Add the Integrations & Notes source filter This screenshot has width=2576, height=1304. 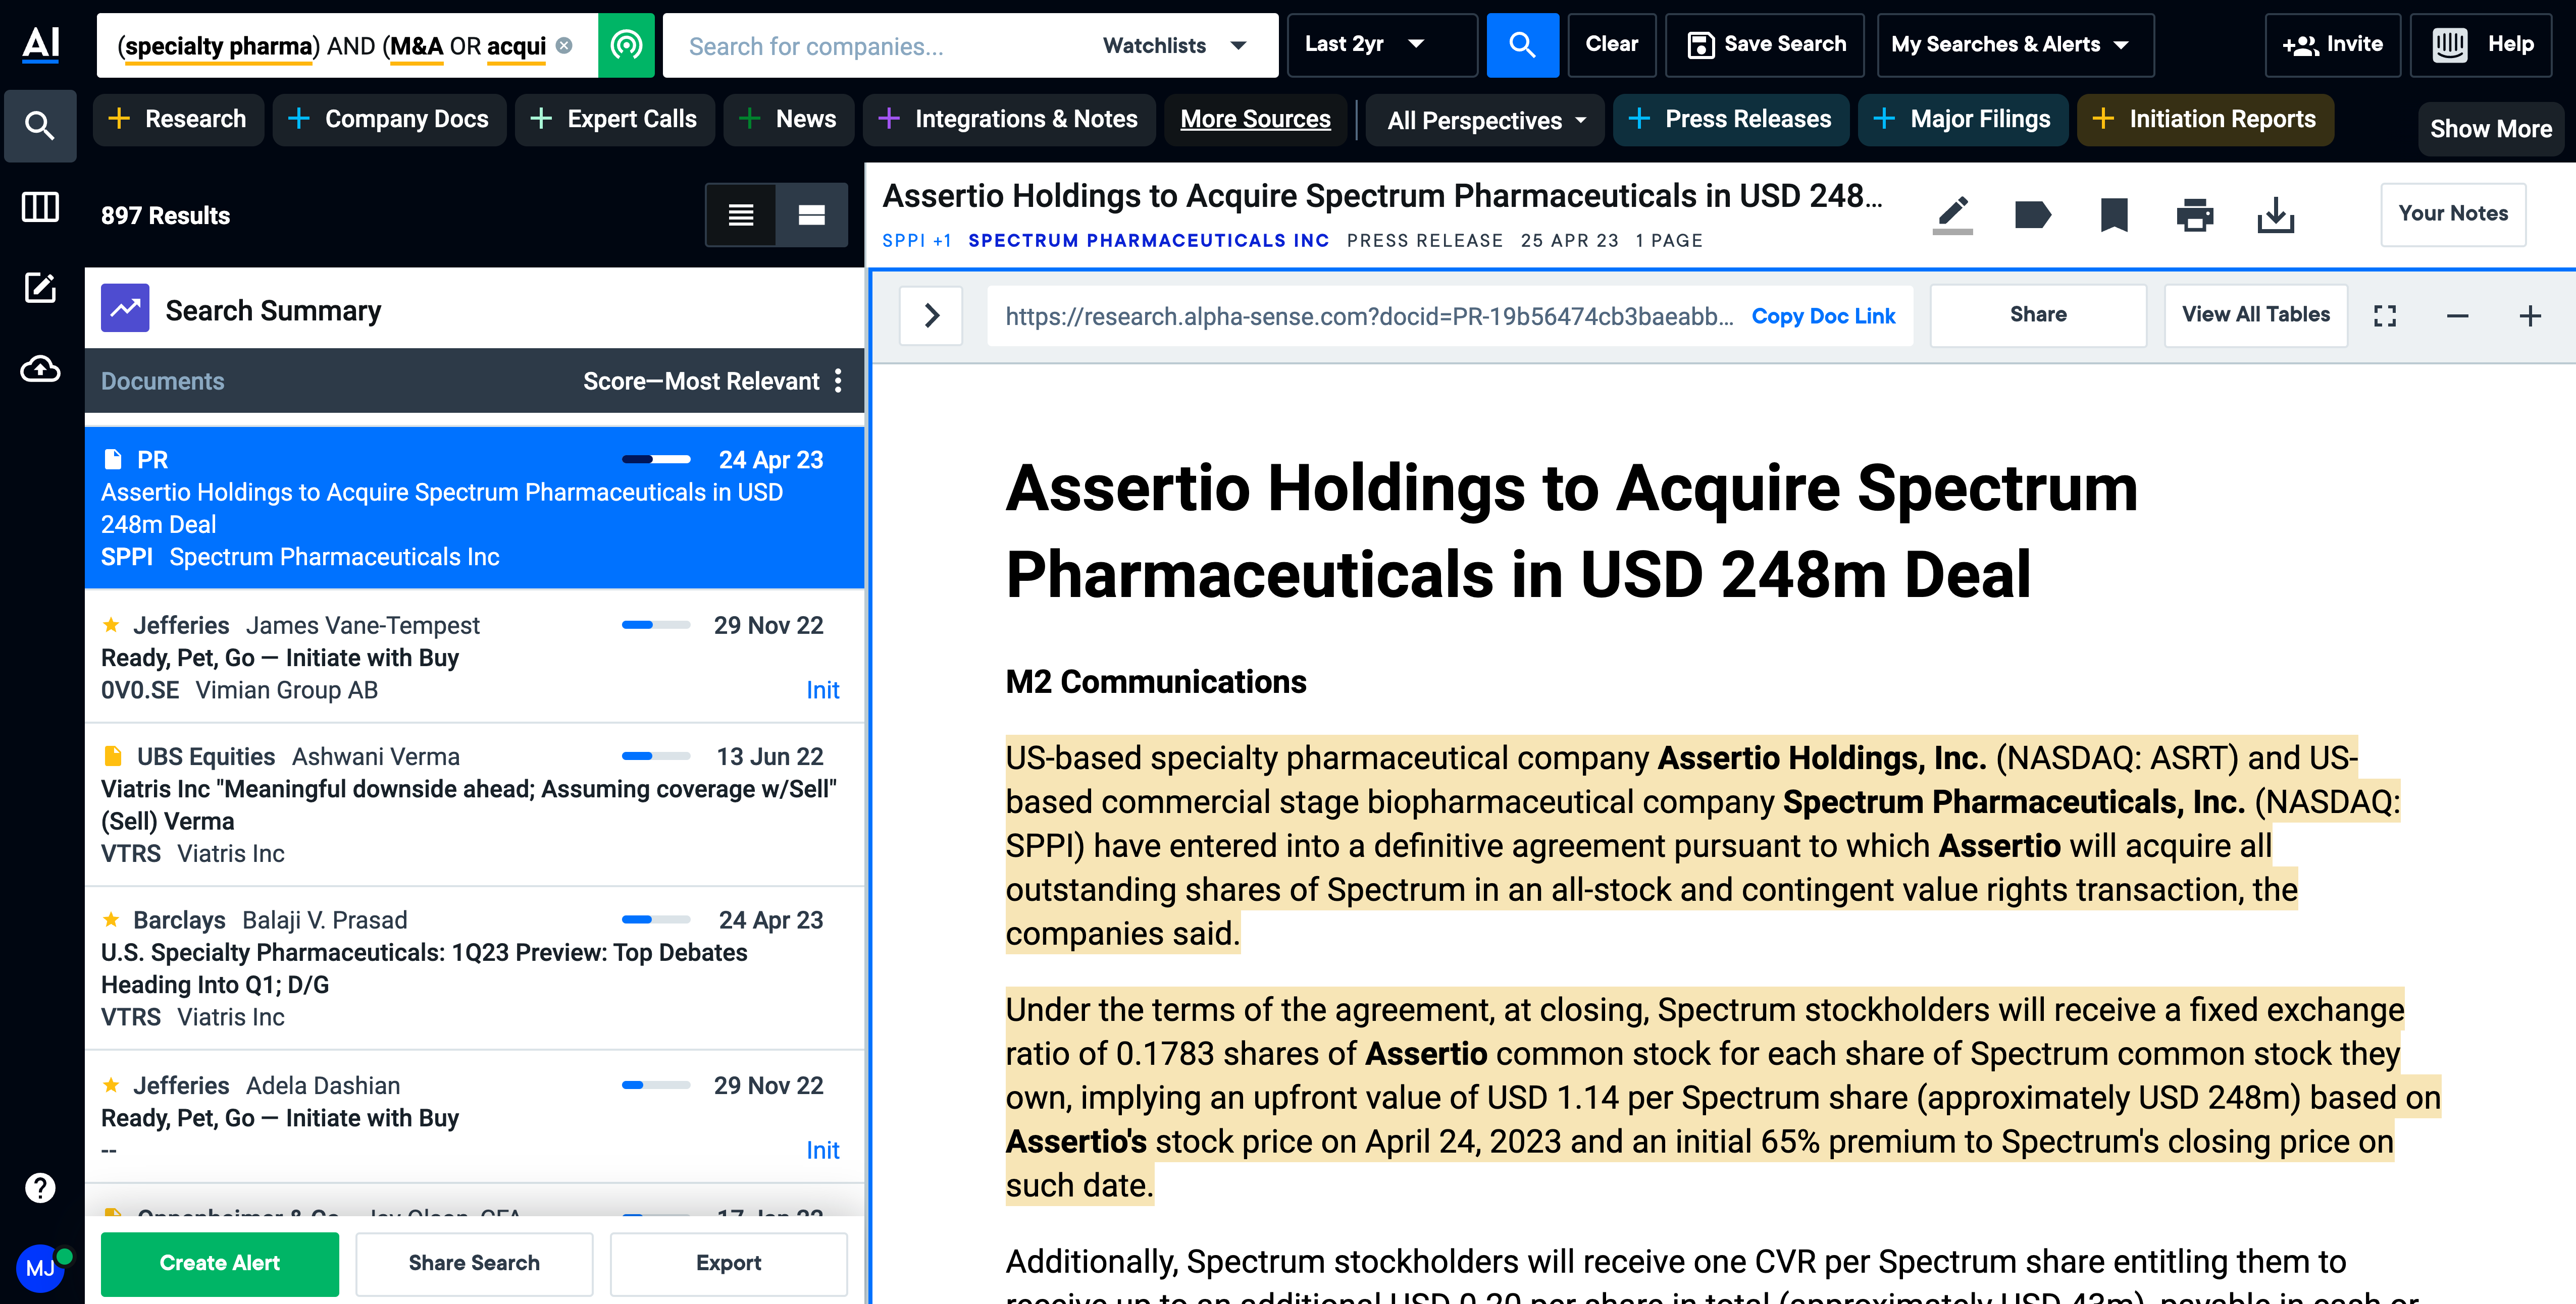click(1009, 119)
